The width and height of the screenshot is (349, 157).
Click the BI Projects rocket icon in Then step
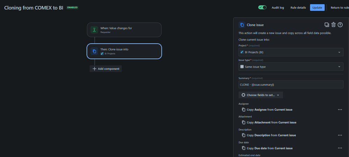point(102,53)
